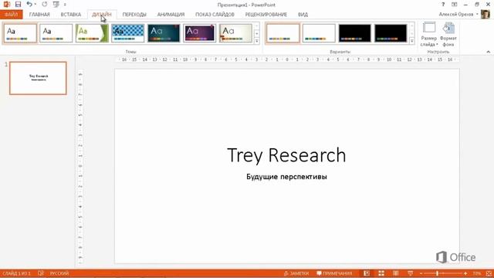Open the ФАЙЛ tab
494x278 pixels.
[12, 15]
